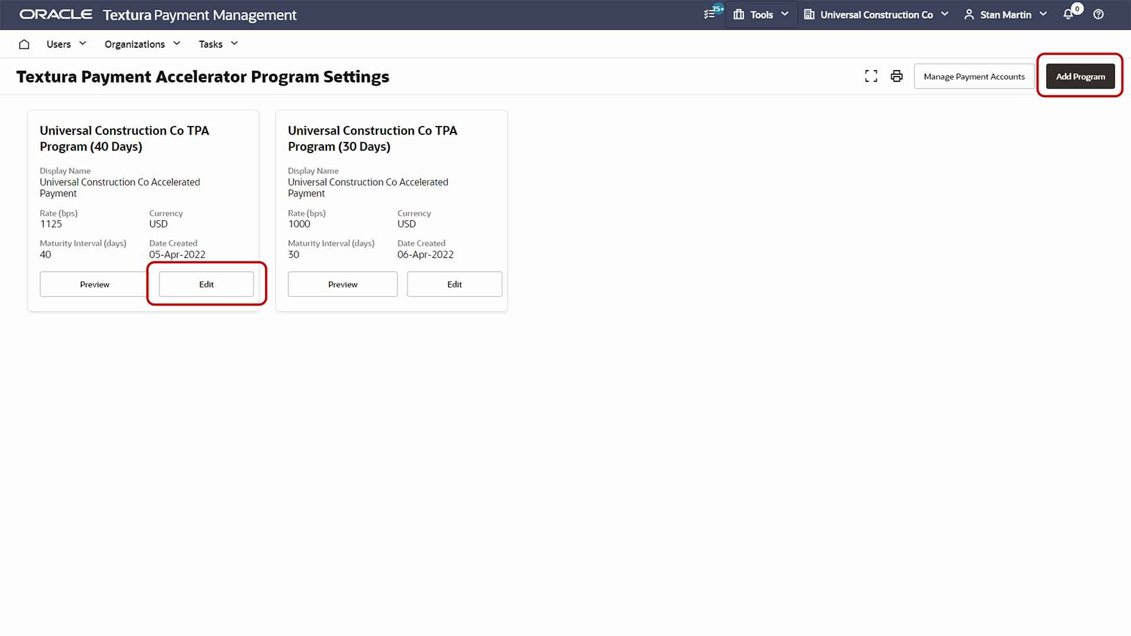Click the Add Program button
The width and height of the screenshot is (1131, 636).
(1080, 77)
